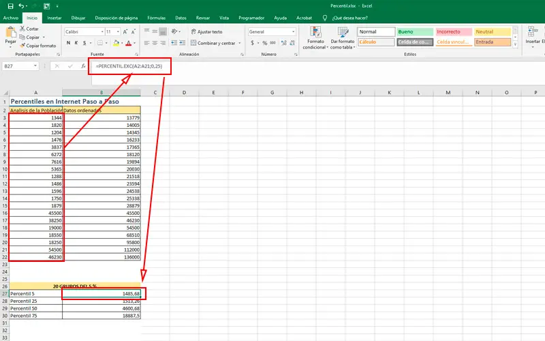Click the insert function fx icon
The width and height of the screenshot is (545, 341).
tap(83, 66)
